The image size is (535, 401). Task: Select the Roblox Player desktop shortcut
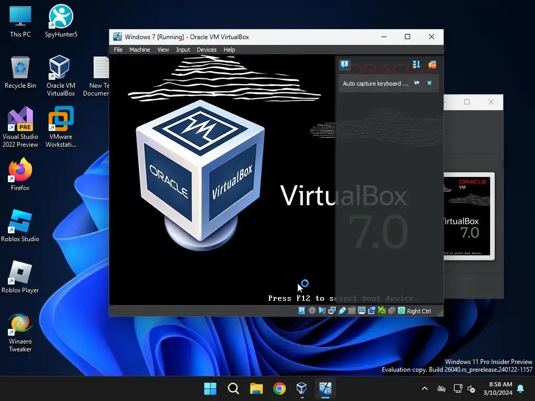click(x=20, y=277)
